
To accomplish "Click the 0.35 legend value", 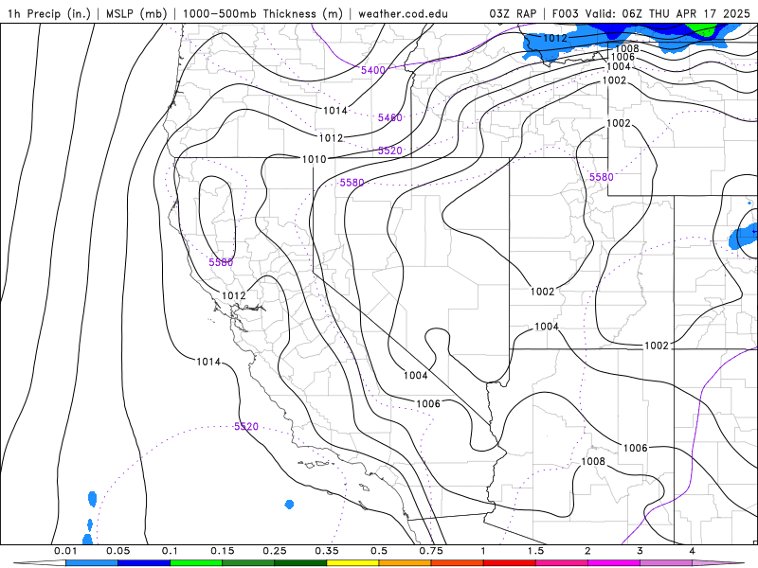I will point(327,551).
